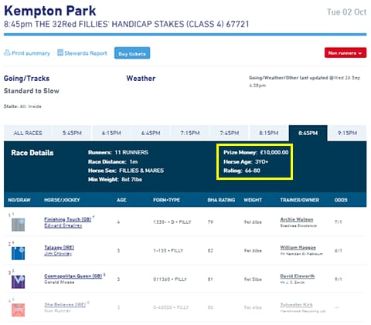Viewport: 371px width, 325px height.
Task: Select the active 8:45PM race tab
Action: pyautogui.click(x=308, y=133)
